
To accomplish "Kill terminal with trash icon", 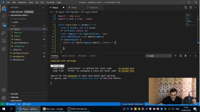I will (185, 56).
